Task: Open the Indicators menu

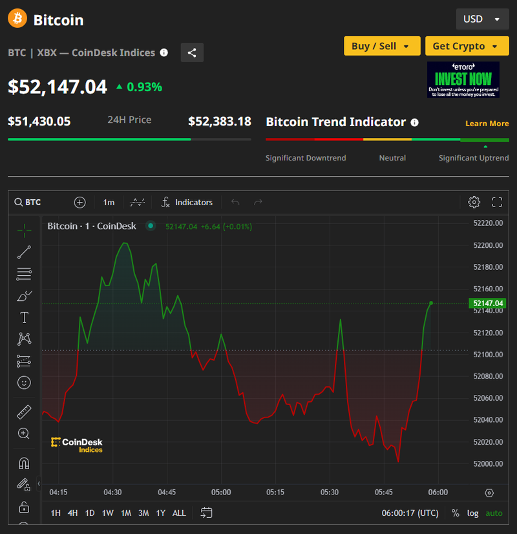Action: [x=187, y=202]
